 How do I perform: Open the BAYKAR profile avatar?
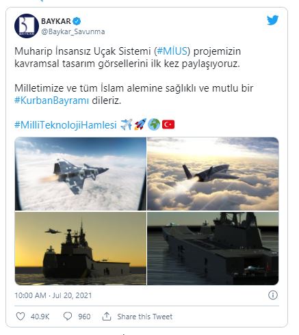pyautogui.click(x=27, y=26)
